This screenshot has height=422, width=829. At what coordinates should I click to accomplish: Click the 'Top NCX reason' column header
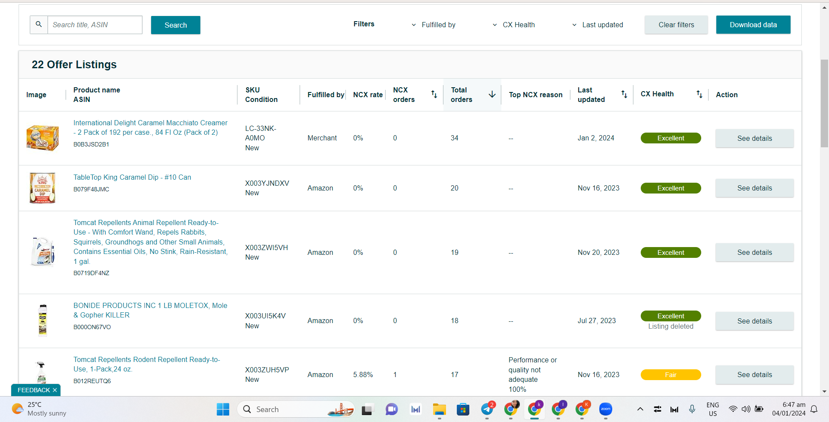point(535,95)
